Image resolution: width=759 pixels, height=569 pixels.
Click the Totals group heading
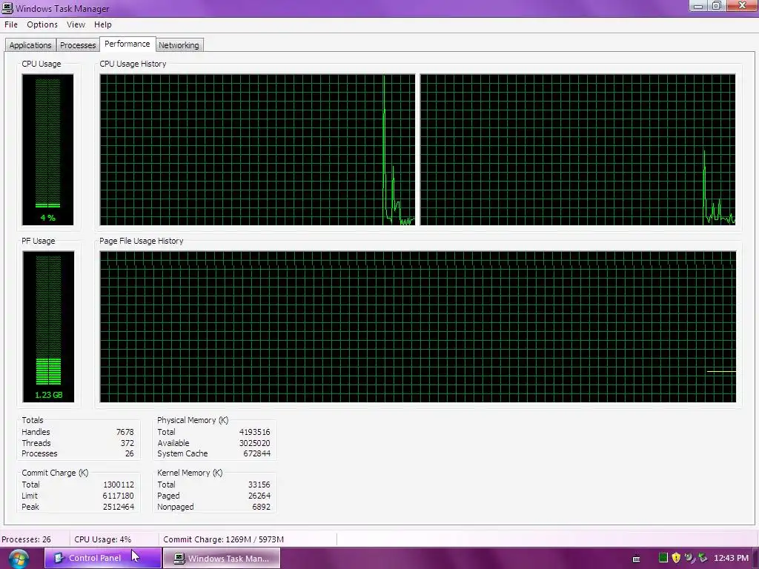click(33, 421)
